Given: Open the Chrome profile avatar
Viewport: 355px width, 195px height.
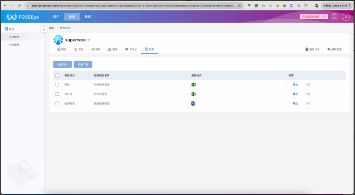Looking at the screenshot, I should click(316, 6).
